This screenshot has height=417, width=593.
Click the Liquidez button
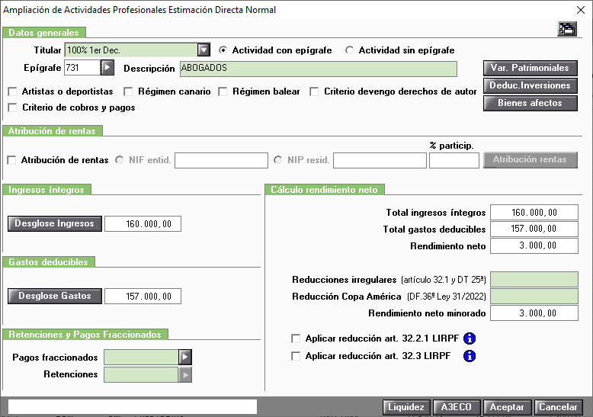click(x=406, y=407)
